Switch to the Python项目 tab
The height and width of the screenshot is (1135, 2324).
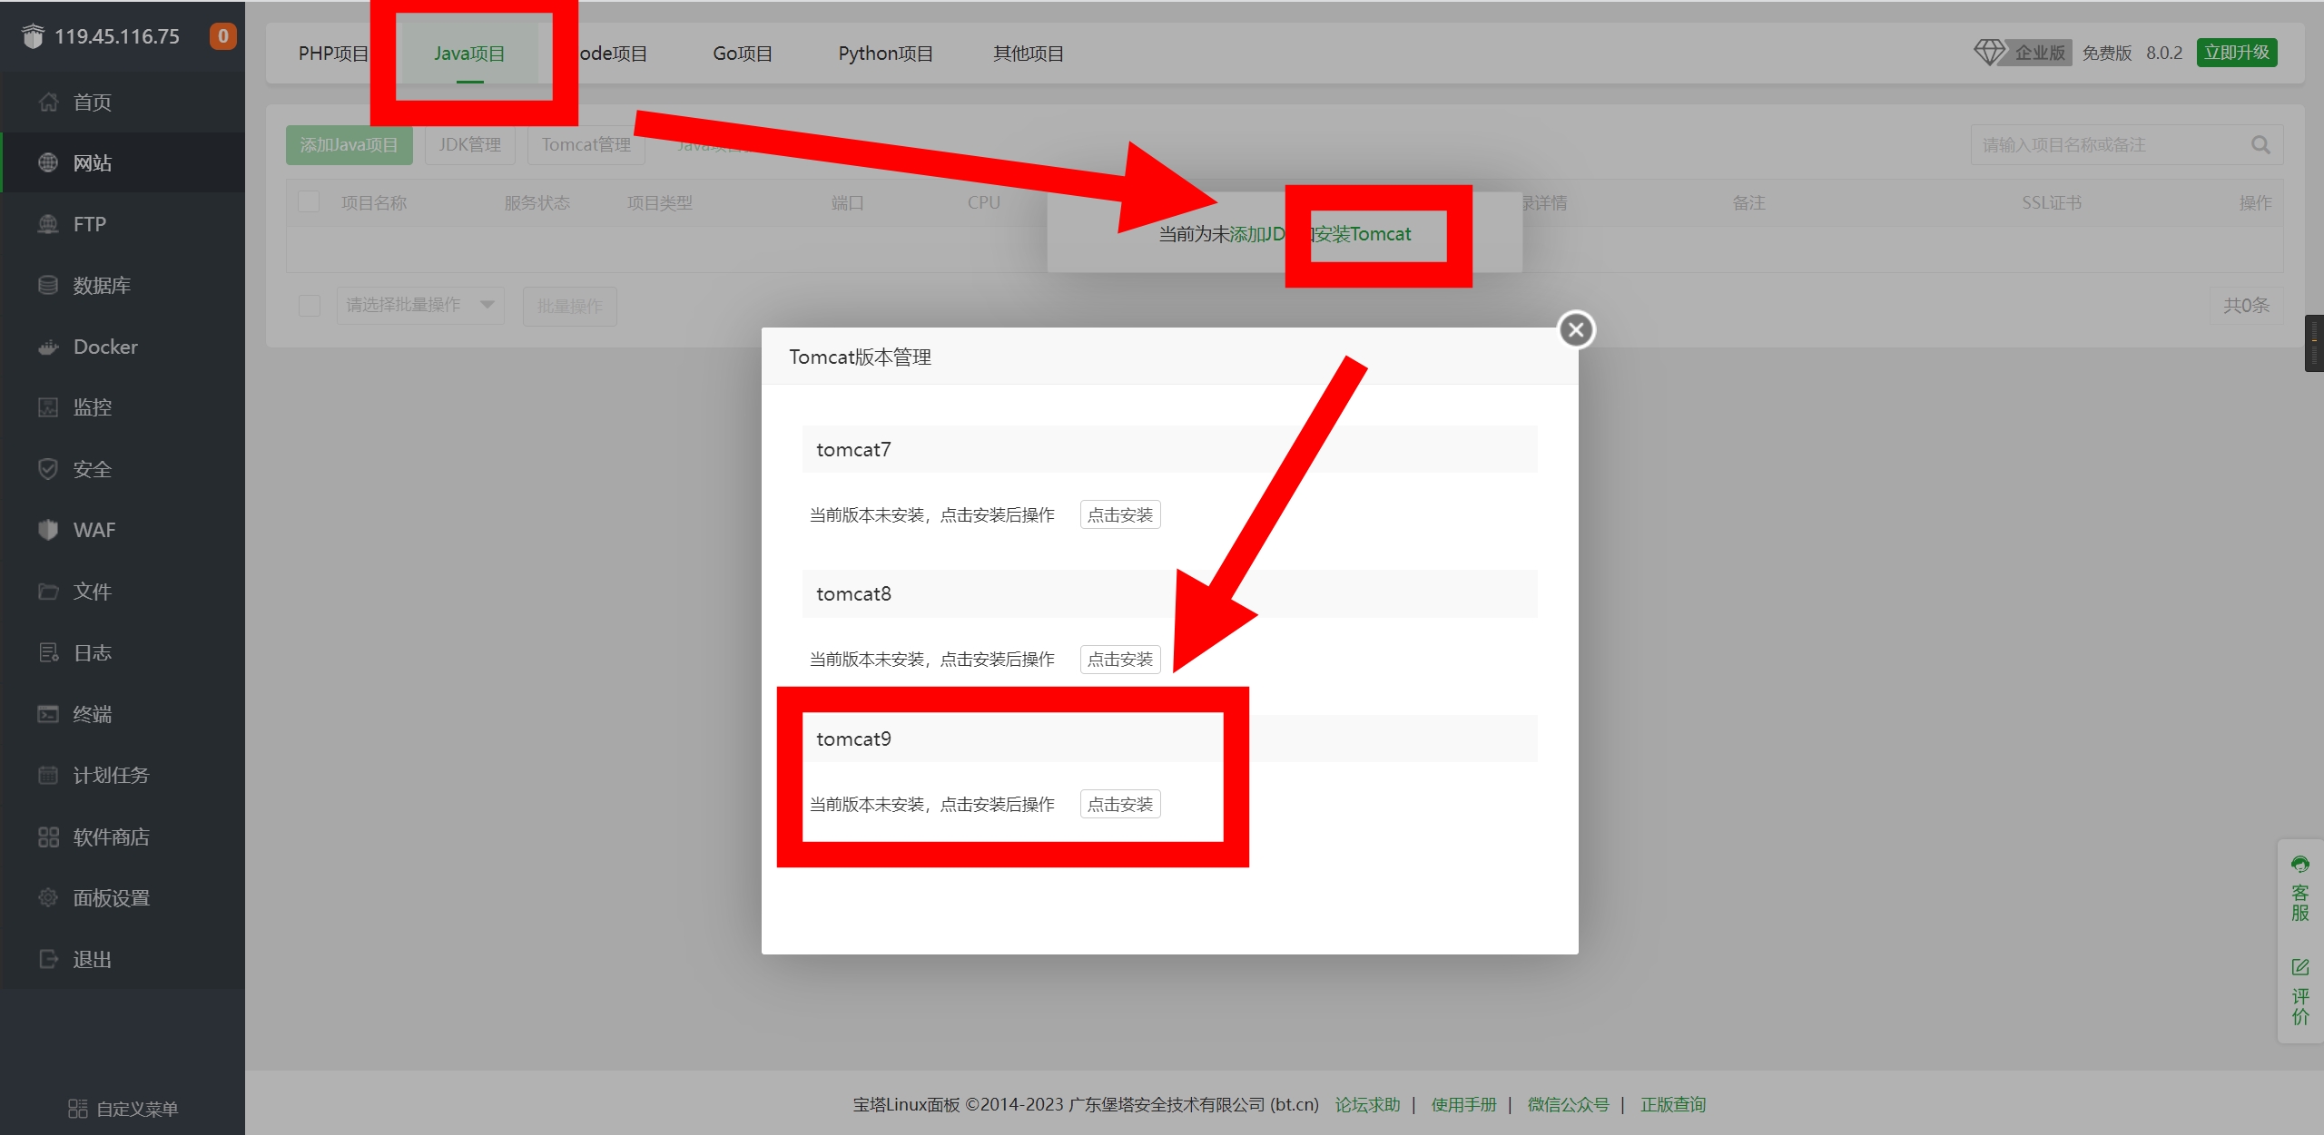pos(885,54)
